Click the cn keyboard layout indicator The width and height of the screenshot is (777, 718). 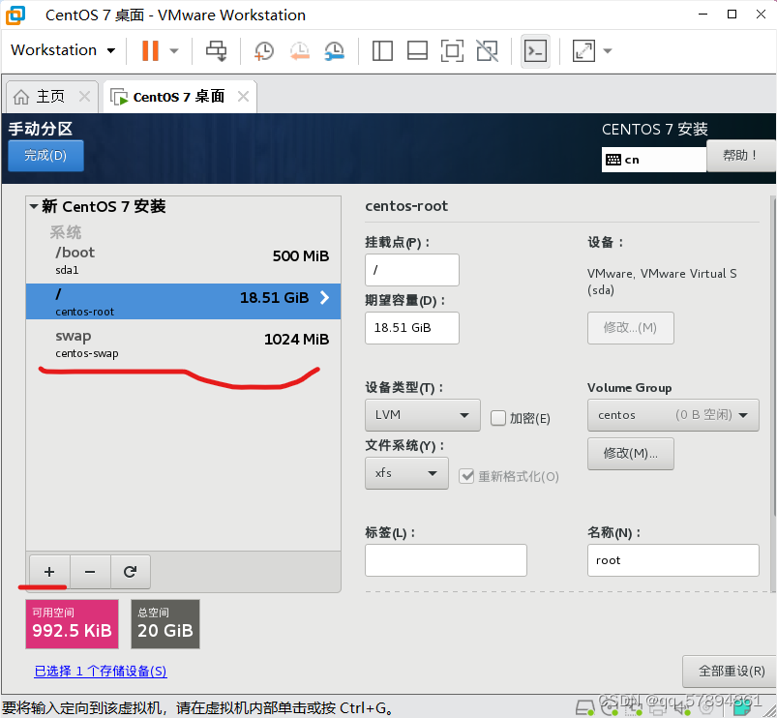point(653,160)
